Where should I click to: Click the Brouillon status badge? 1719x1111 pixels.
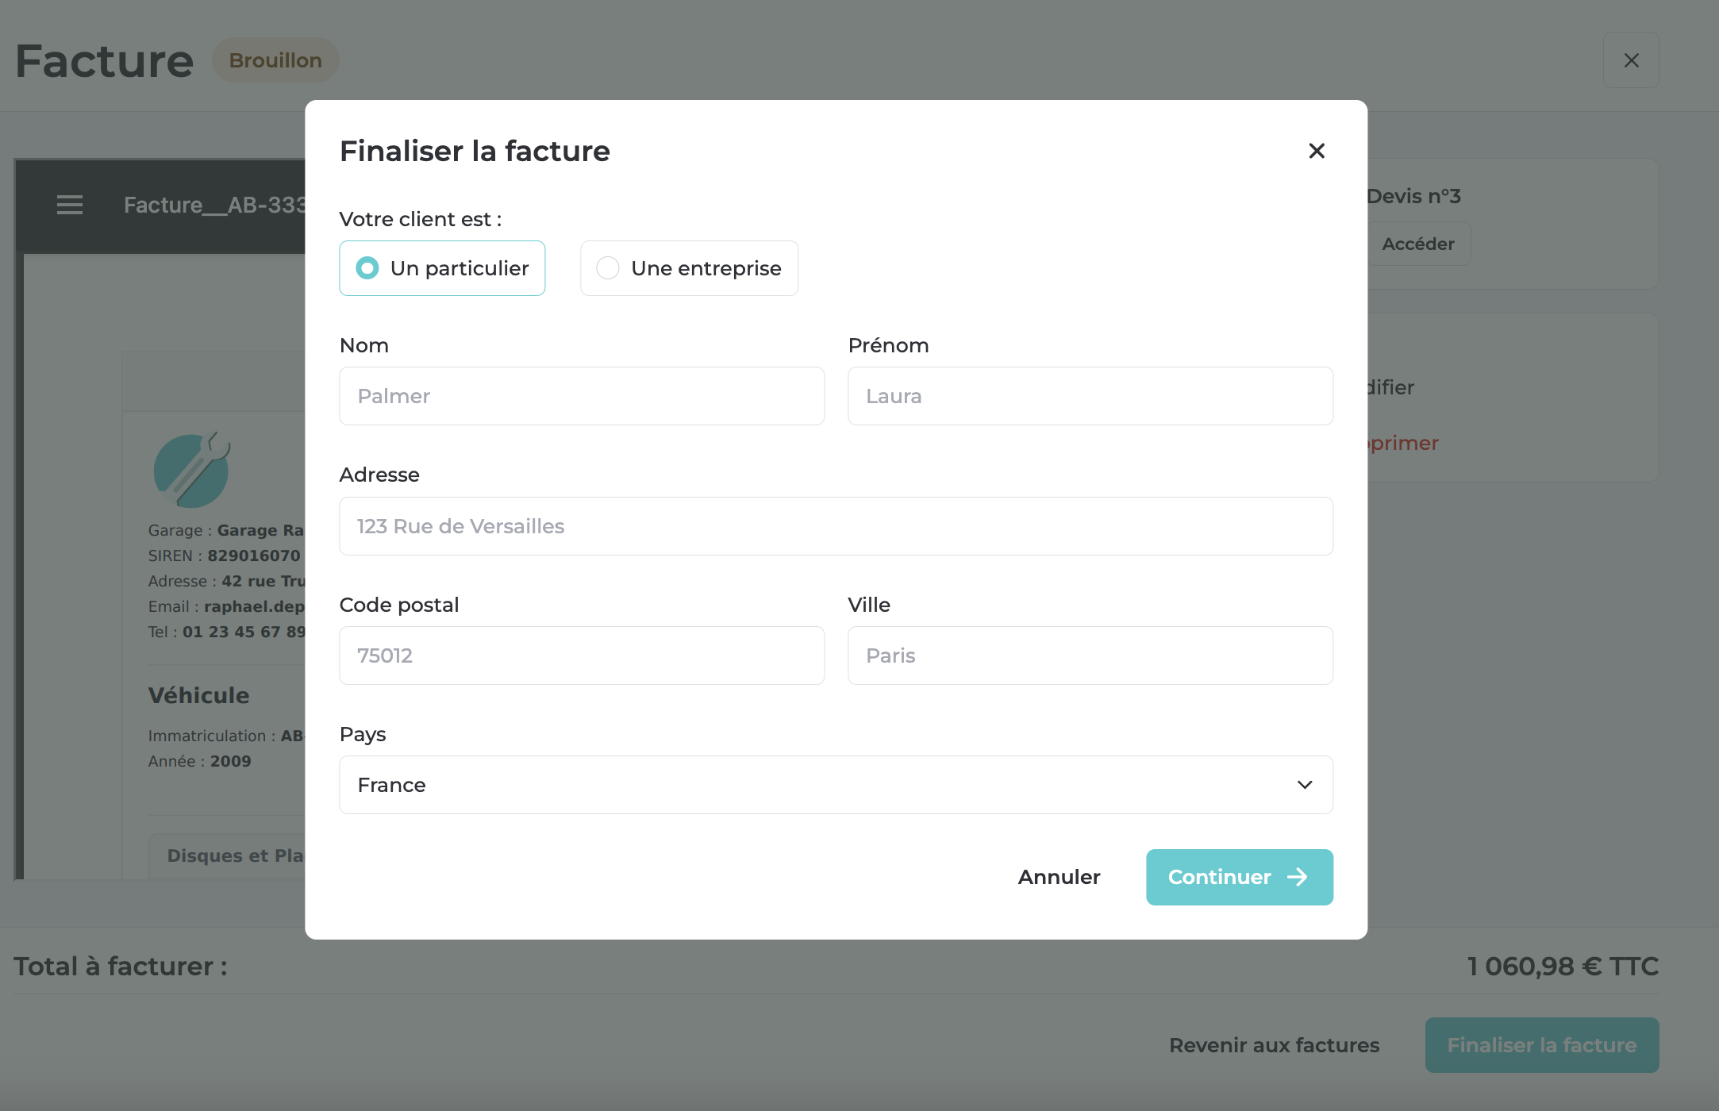click(275, 60)
